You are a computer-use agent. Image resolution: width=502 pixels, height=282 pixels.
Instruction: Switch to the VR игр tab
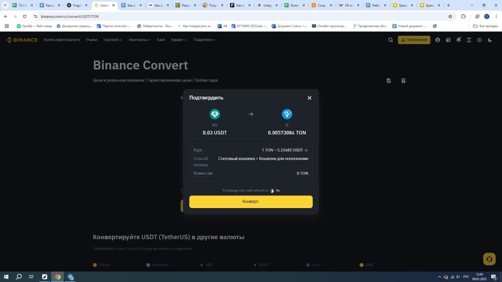(349, 5)
